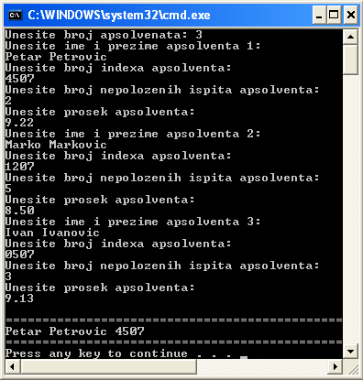The height and width of the screenshot is (380, 363).
Task: Click the resize grip at window corner
Action: [x=353, y=368]
